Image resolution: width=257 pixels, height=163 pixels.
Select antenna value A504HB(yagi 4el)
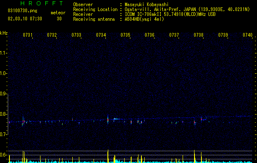[x=144, y=19]
